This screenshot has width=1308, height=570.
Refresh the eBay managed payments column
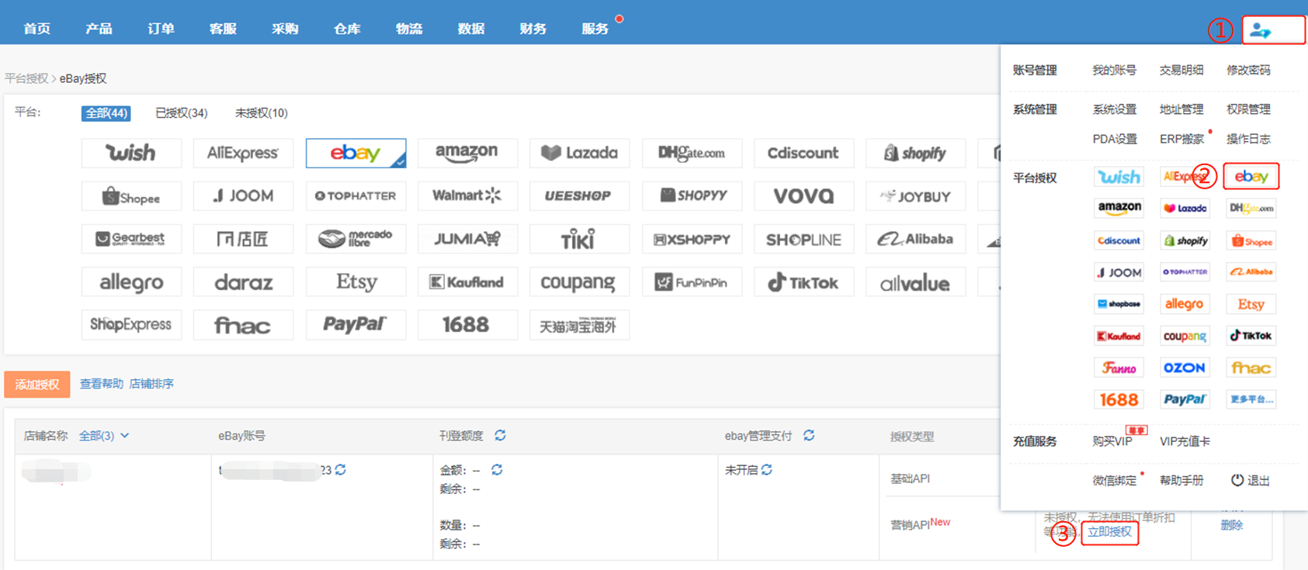click(x=809, y=436)
